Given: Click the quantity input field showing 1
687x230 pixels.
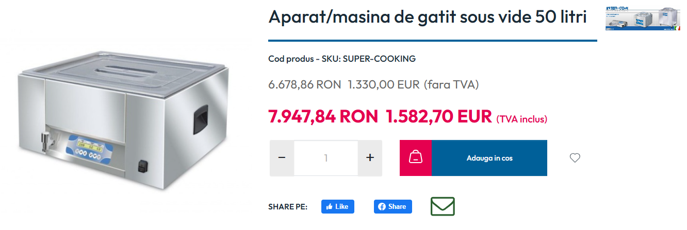Looking at the screenshot, I should tap(326, 158).
